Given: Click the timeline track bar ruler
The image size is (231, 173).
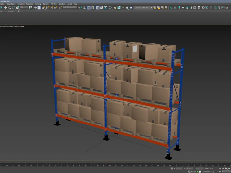Looking at the screenshot, I should click(x=115, y=165).
